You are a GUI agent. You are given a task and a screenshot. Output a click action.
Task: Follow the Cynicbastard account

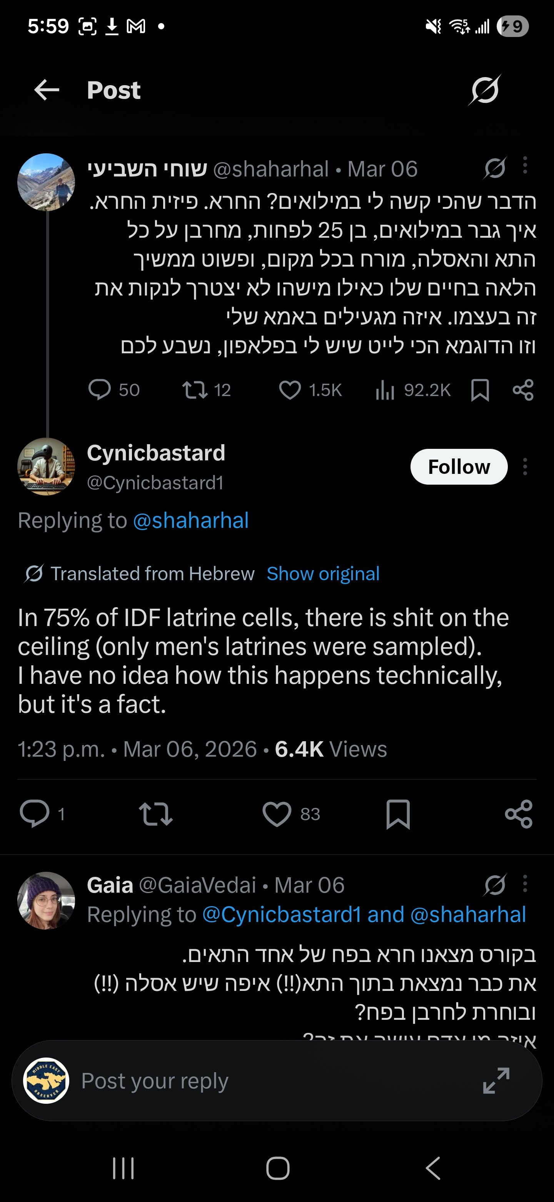pyautogui.click(x=459, y=467)
